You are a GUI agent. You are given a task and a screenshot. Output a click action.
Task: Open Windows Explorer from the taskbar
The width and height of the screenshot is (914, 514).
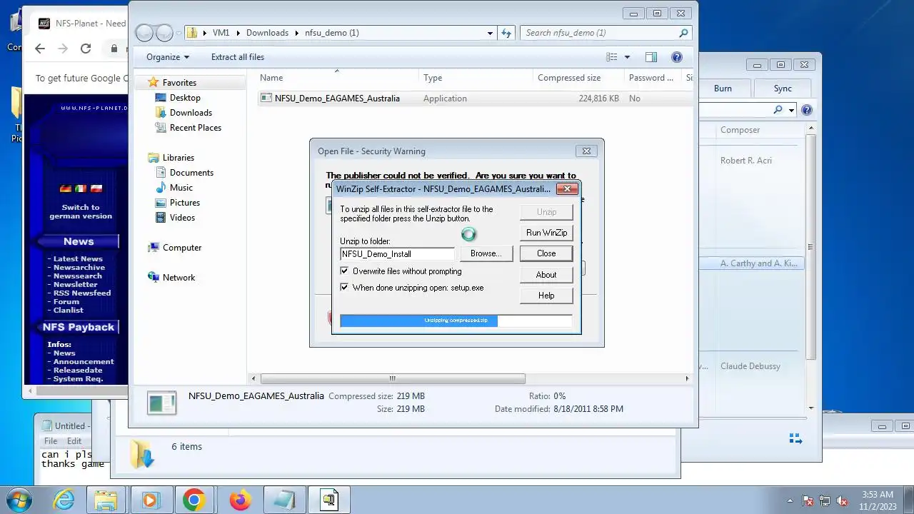[x=106, y=500]
